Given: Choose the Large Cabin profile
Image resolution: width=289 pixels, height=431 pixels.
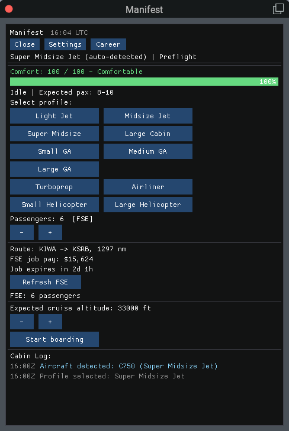Looking at the screenshot, I should 148,134.
